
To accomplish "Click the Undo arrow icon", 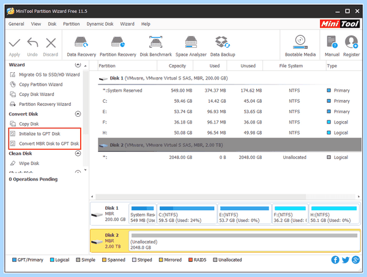I will point(32,43).
